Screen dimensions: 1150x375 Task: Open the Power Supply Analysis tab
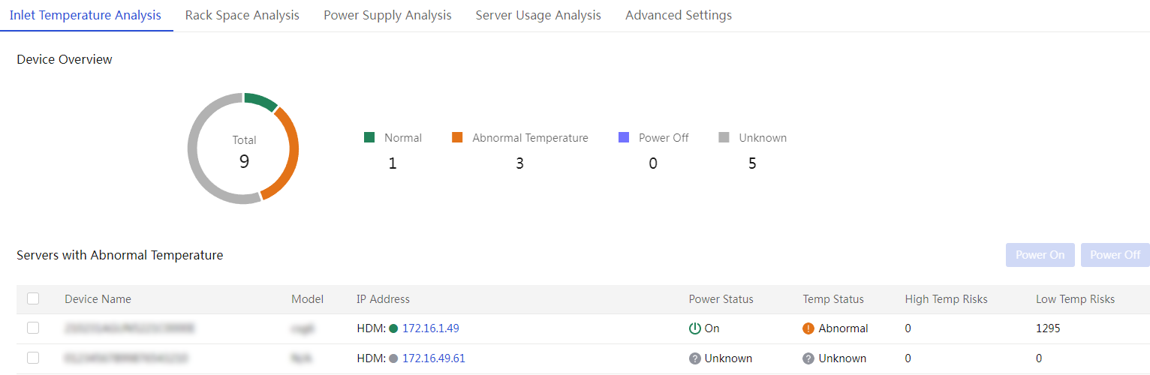coord(387,15)
